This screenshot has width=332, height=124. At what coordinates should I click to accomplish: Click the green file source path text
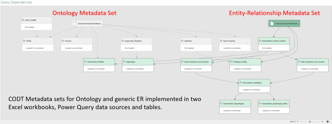[287, 24]
